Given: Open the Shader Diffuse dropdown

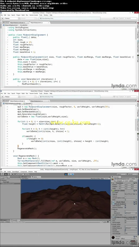Looking at the screenshot, I should (126, 239).
